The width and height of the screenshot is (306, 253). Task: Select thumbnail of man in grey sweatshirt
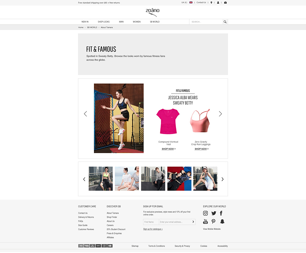tap(153, 178)
